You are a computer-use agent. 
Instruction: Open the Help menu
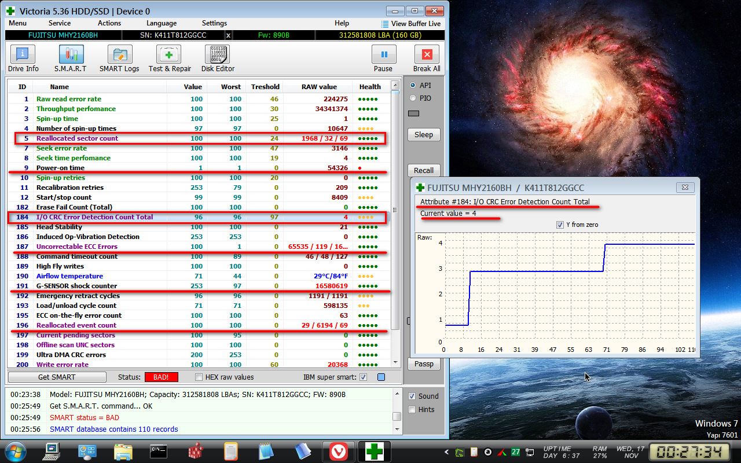pos(342,23)
